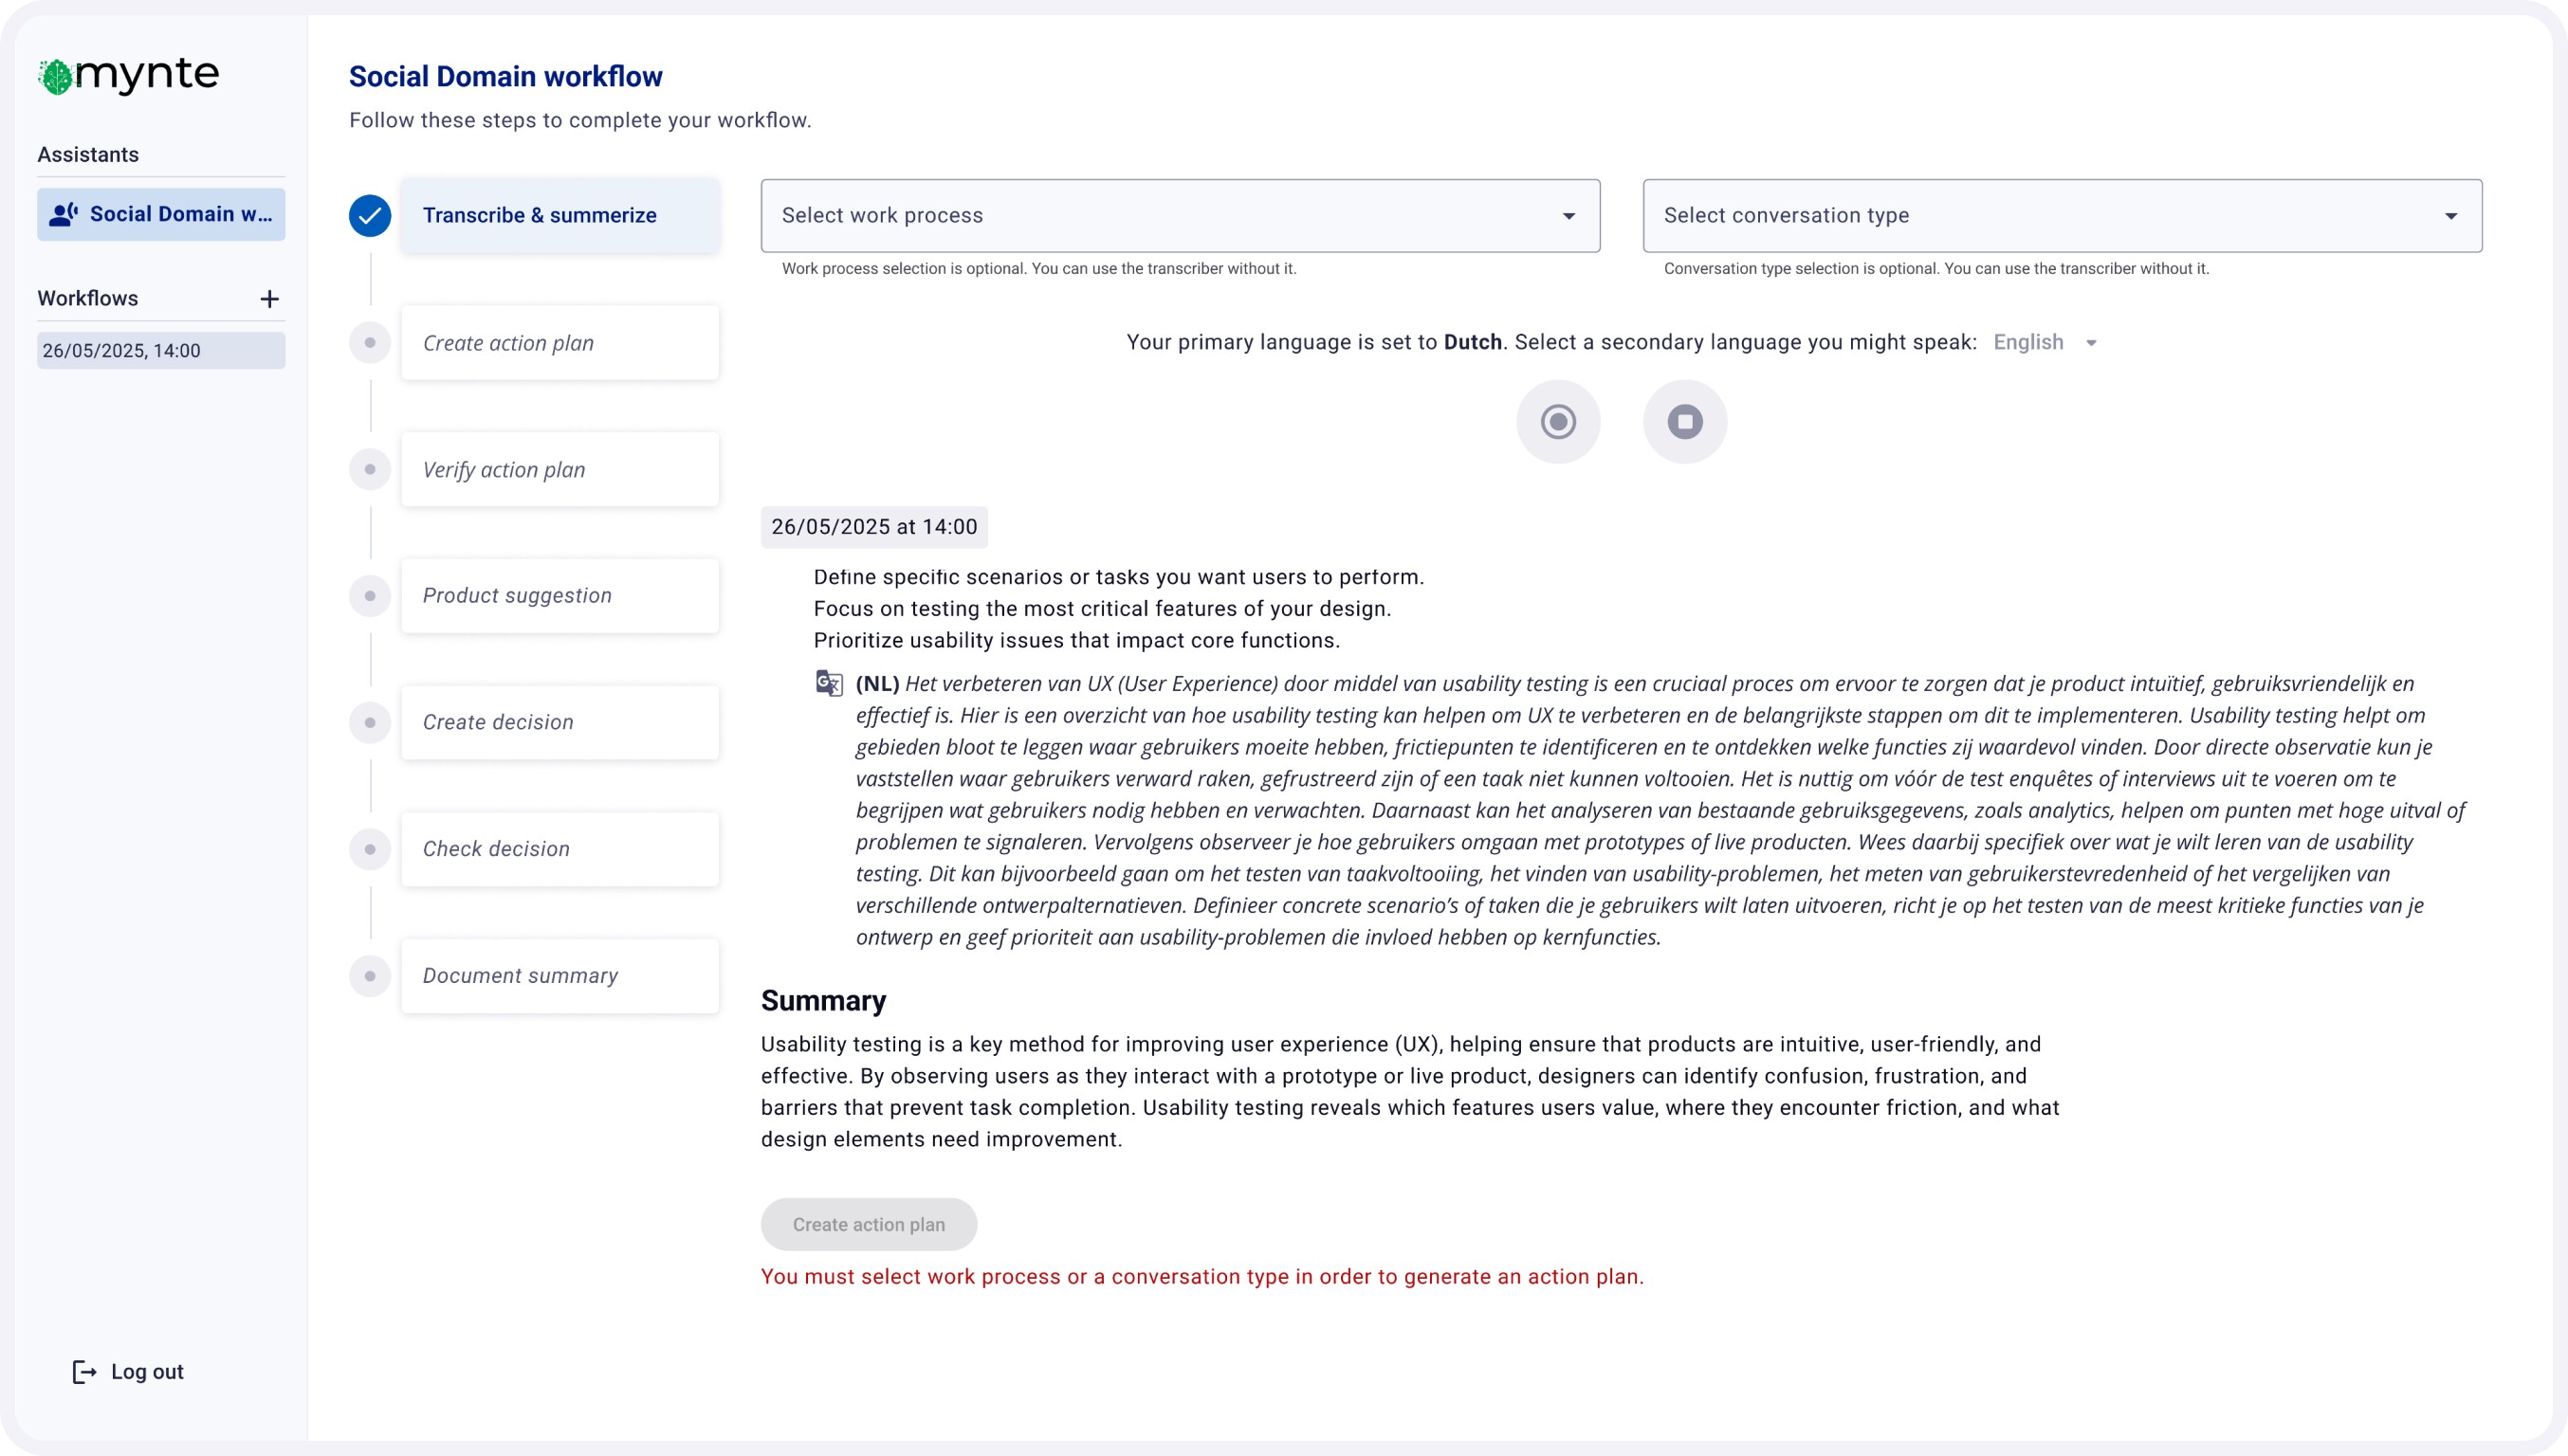The image size is (2568, 1456).
Task: Select the Document summary step dot
Action: click(x=370, y=976)
